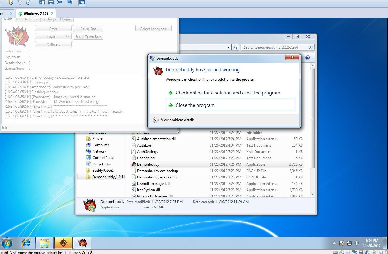
Task: Click the network icon in system tray
Action: (x=349, y=243)
